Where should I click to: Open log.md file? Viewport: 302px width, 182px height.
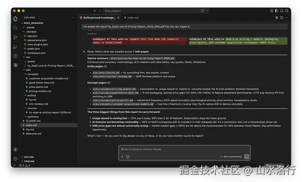[30, 130]
